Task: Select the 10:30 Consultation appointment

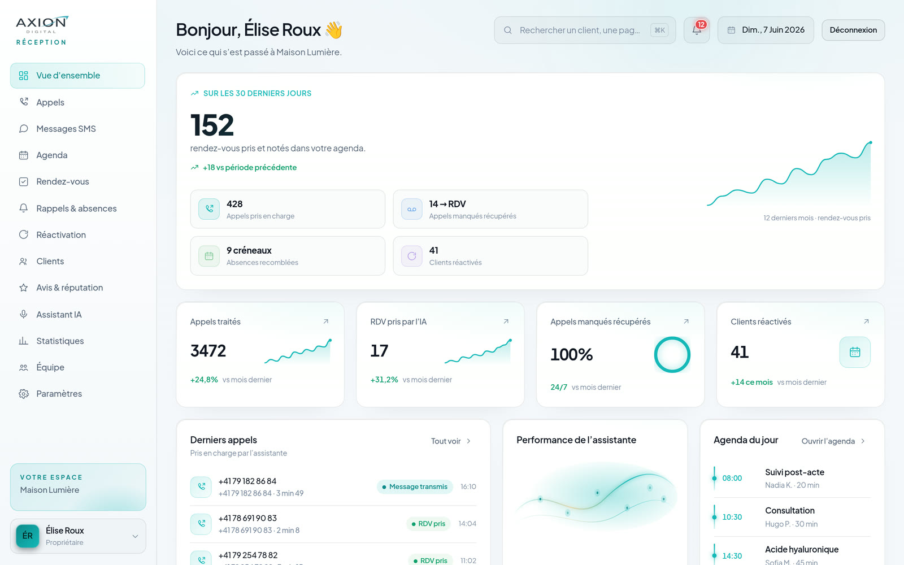Action: pos(792,517)
